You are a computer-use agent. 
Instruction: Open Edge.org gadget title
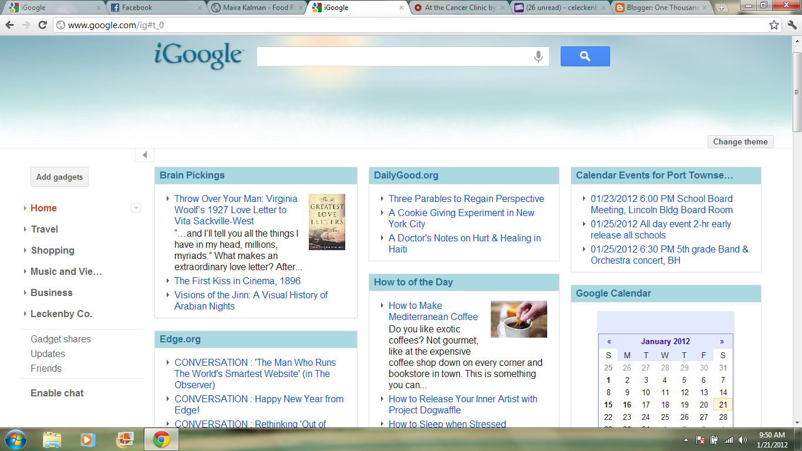[x=180, y=339]
